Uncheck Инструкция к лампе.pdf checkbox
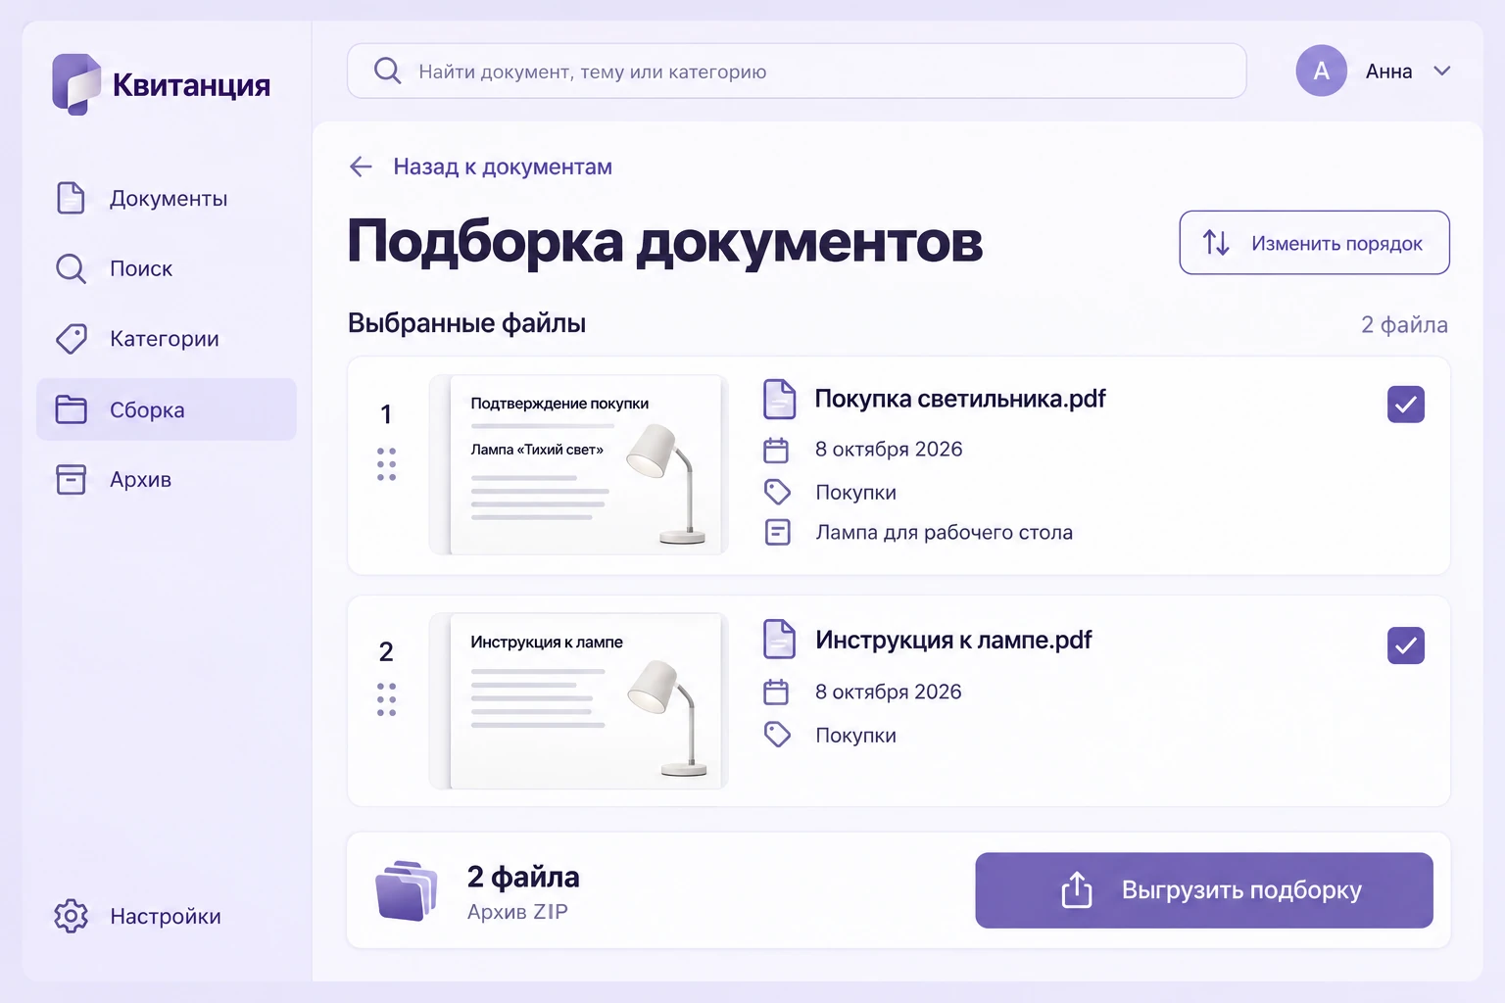Screen dimensions: 1505x1003 (1405, 645)
